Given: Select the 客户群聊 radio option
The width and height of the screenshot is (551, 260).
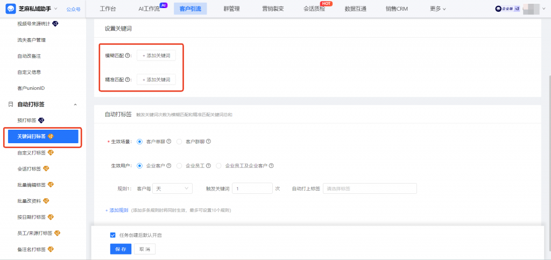Looking at the screenshot, I should (x=180, y=142).
